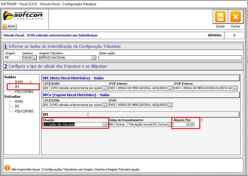Open the CFOP Interno dropdown
Screen dimensions: 248x176
170,88
